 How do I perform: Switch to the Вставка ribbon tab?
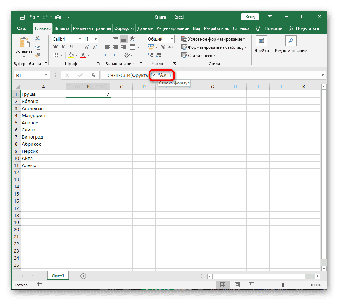point(62,28)
